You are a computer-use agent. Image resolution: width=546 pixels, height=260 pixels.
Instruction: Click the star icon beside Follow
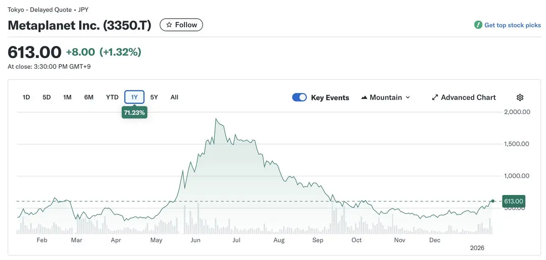(x=169, y=25)
